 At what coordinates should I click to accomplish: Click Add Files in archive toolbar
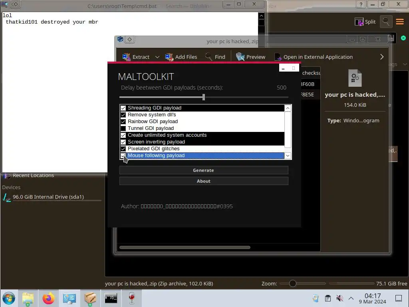coord(181,57)
